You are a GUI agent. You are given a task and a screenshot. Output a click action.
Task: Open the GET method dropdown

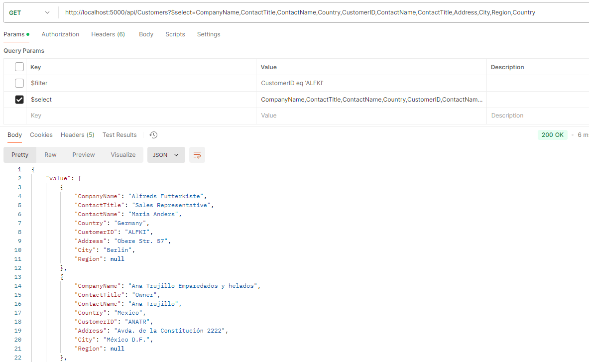coord(29,12)
